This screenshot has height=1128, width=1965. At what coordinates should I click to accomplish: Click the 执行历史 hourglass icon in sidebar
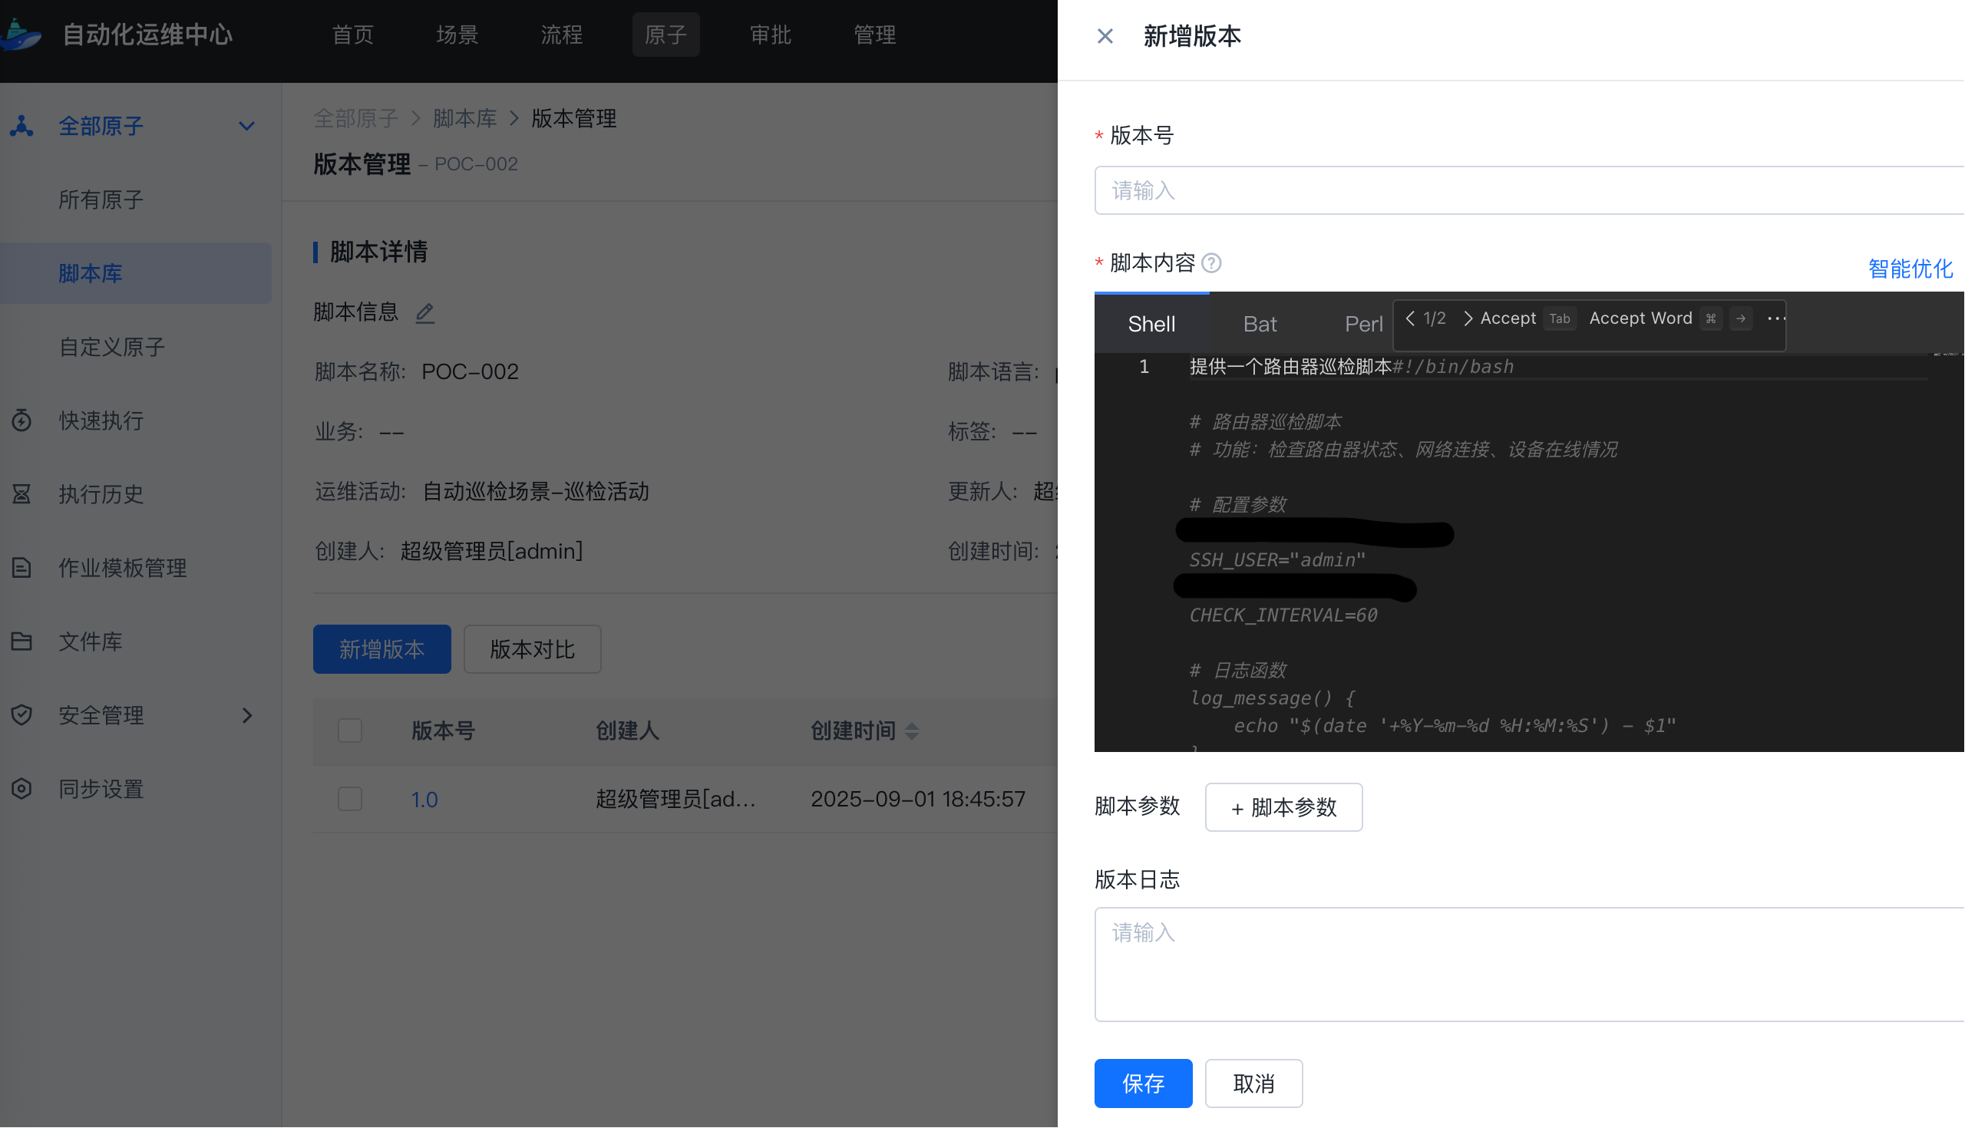pos(21,494)
